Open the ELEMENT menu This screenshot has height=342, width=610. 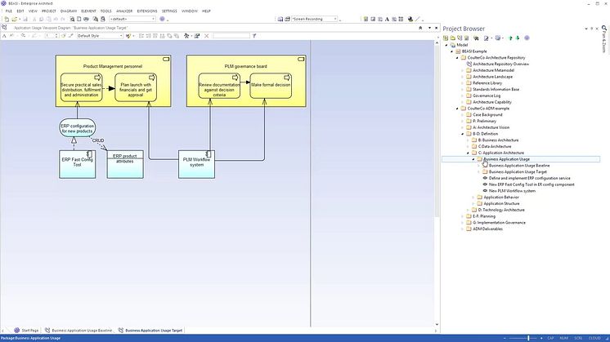pos(88,11)
